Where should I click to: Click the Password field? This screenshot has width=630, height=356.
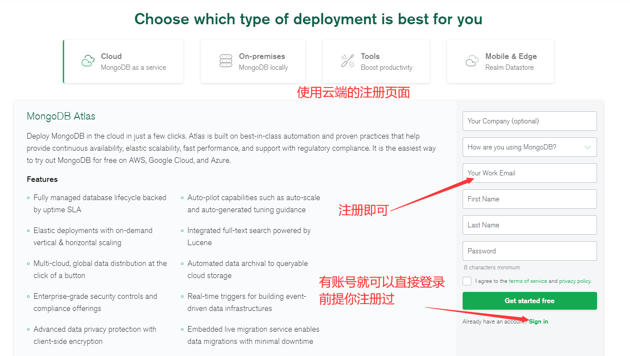tap(529, 251)
